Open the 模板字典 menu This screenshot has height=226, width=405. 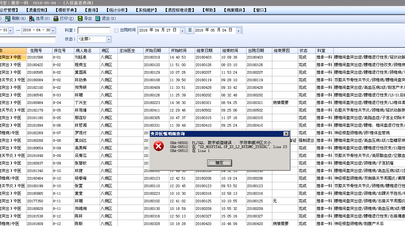[x=66, y=10]
